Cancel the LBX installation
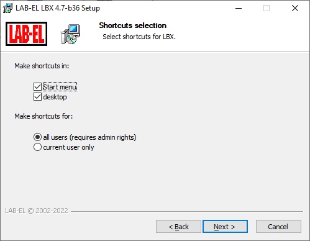310x241 pixels. (278, 227)
